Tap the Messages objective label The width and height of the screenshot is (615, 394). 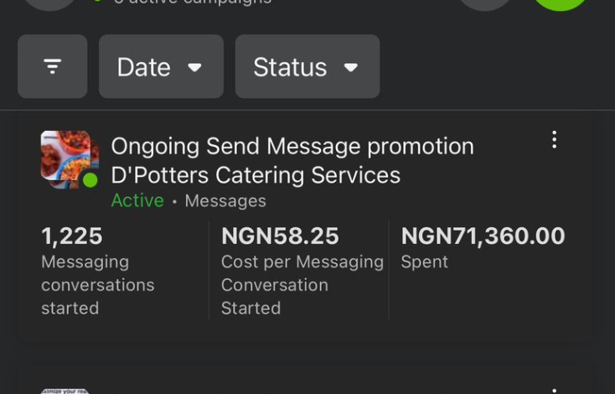225,201
